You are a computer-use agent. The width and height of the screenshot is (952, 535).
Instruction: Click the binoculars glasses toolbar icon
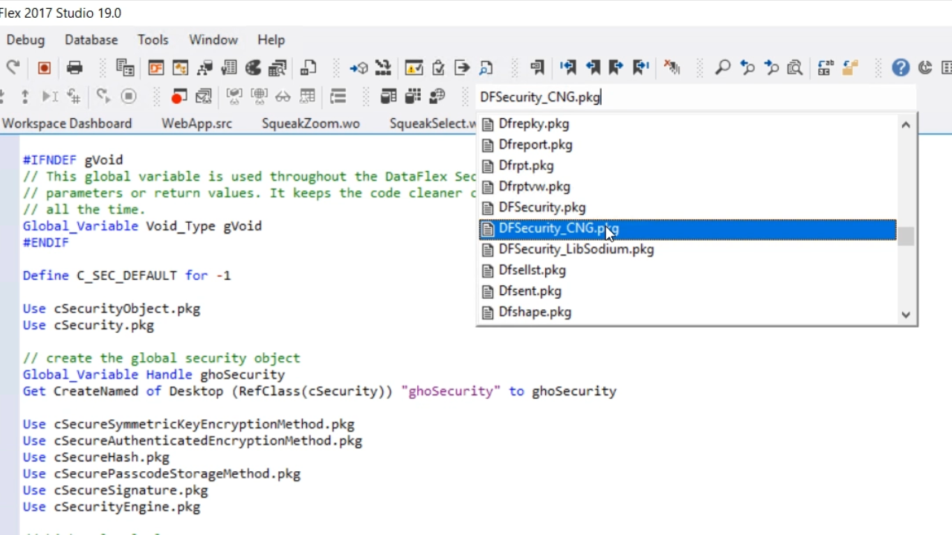pos(283,97)
